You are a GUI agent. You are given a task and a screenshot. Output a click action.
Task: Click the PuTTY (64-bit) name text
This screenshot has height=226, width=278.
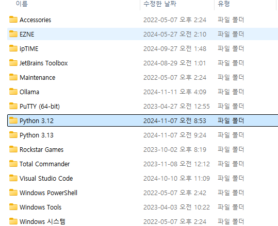(x=40, y=107)
